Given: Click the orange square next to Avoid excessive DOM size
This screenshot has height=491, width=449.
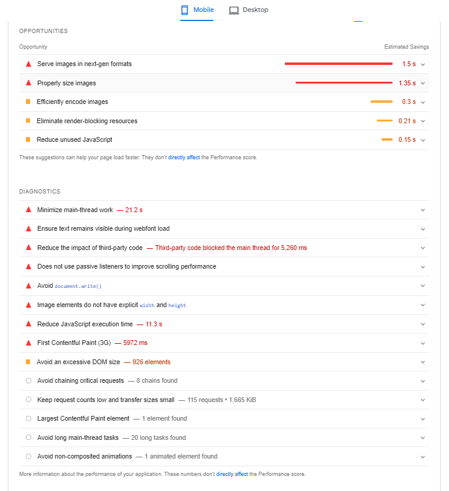Looking at the screenshot, I should tap(28, 362).
